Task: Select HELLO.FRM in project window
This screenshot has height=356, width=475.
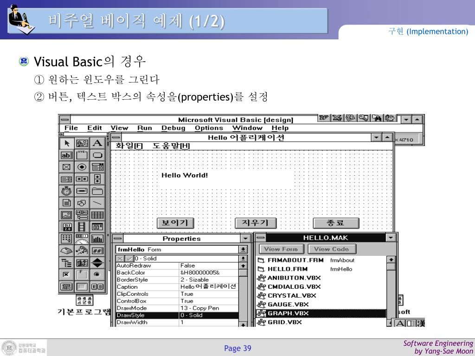Action: (321, 269)
